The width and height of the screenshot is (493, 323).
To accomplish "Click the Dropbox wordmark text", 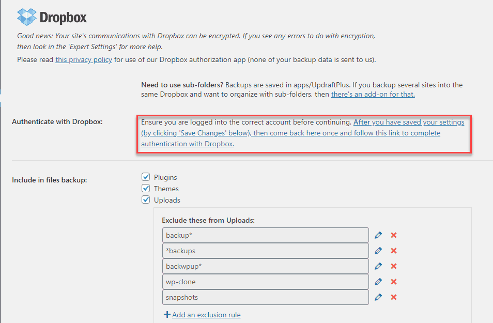I will point(63,18).
